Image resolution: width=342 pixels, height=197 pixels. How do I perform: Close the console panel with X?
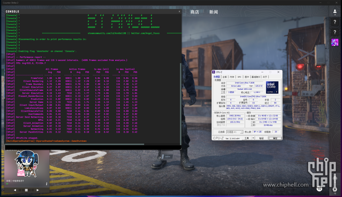pyautogui.click(x=179, y=11)
